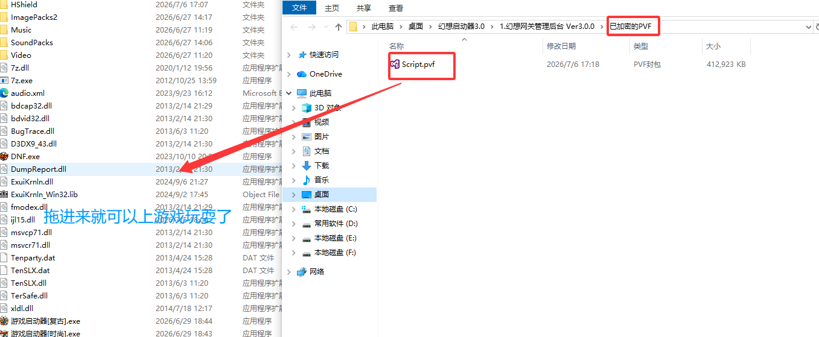Select the ImagePacks2 folder
Viewport: 819px width, 337px height.
coord(34,17)
